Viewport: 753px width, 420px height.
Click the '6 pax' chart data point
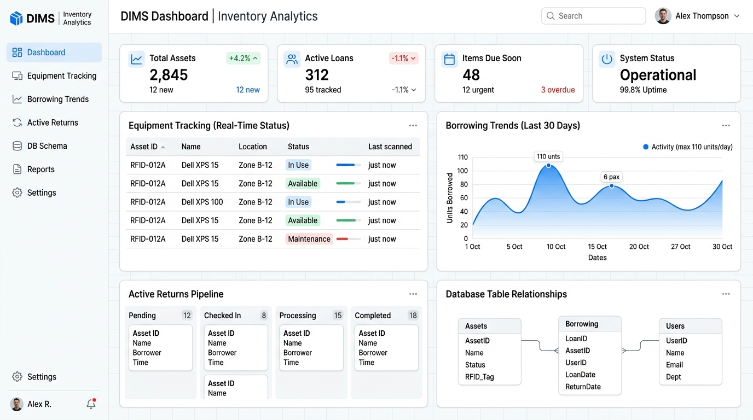point(612,186)
